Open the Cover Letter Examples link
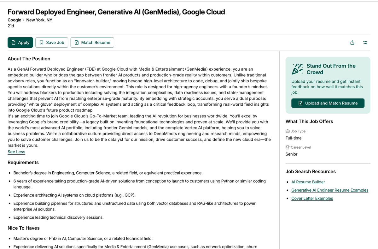Viewport: 378px width, 249px height. click(x=312, y=198)
